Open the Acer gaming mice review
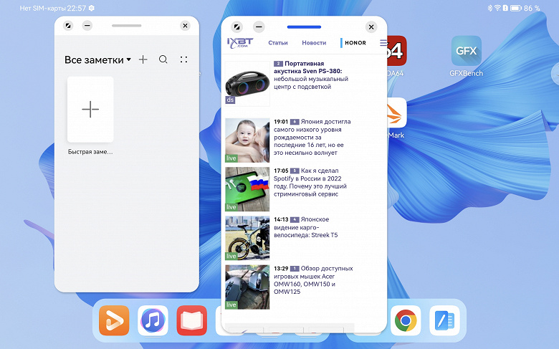 click(313, 280)
